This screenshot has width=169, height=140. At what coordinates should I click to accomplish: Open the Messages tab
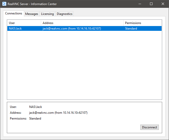point(31,14)
